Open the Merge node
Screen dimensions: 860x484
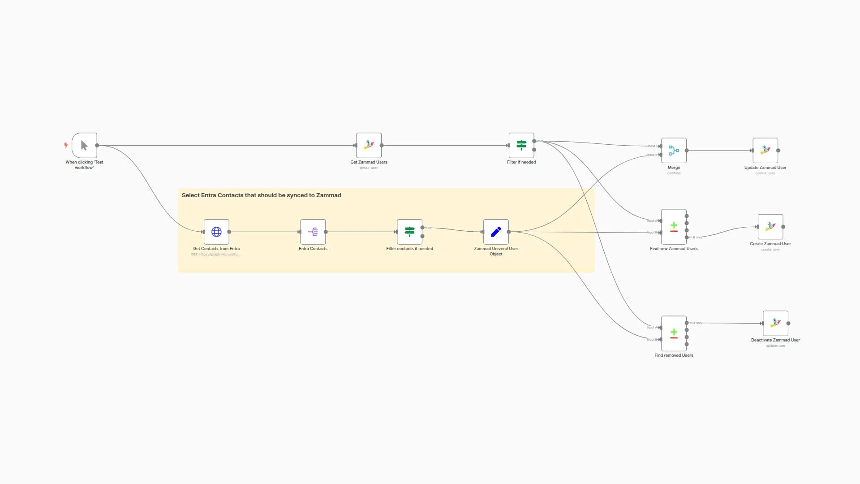[x=674, y=151]
